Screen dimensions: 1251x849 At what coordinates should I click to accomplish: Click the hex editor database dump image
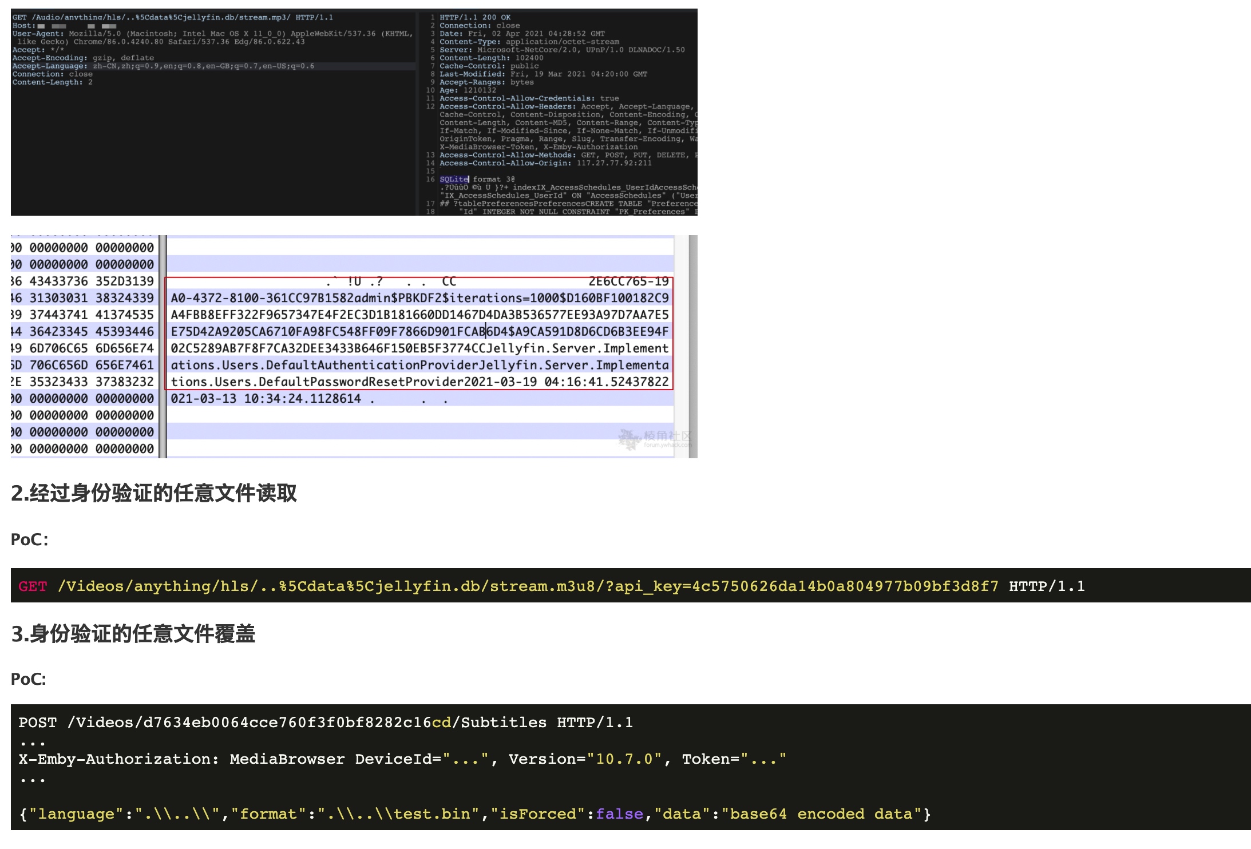tap(354, 346)
